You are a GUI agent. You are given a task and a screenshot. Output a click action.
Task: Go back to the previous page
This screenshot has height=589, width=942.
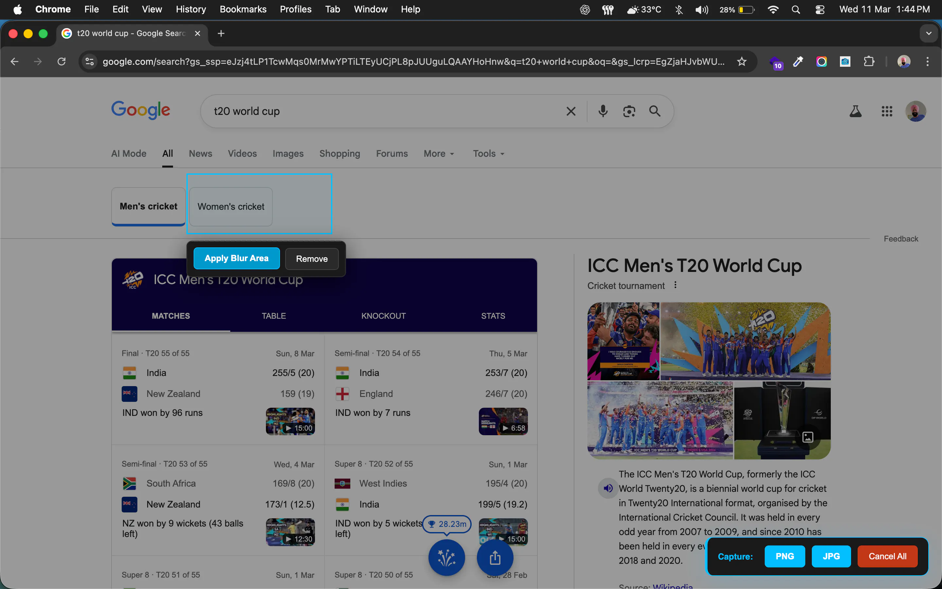pyautogui.click(x=14, y=62)
